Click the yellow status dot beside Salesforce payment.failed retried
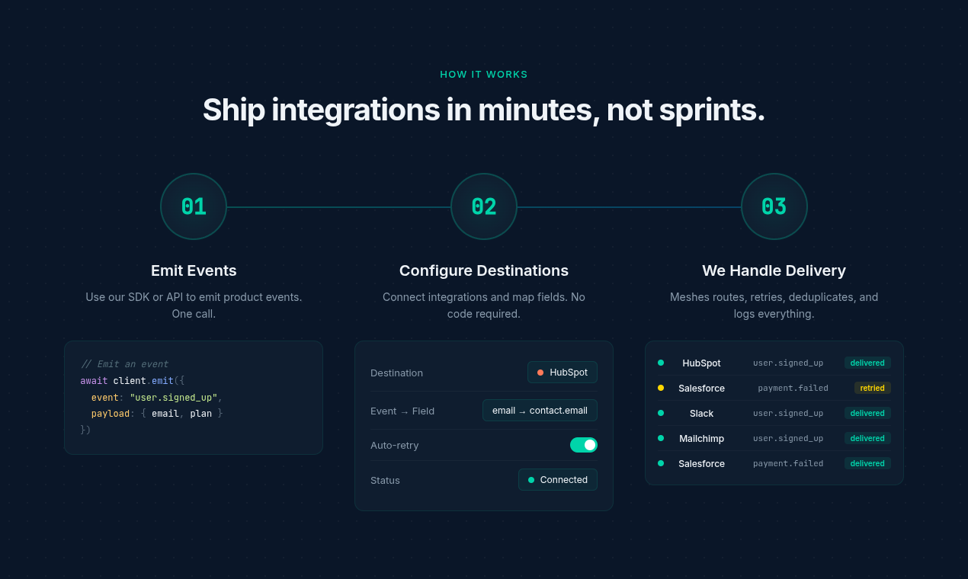The width and height of the screenshot is (968, 579). pyautogui.click(x=661, y=388)
